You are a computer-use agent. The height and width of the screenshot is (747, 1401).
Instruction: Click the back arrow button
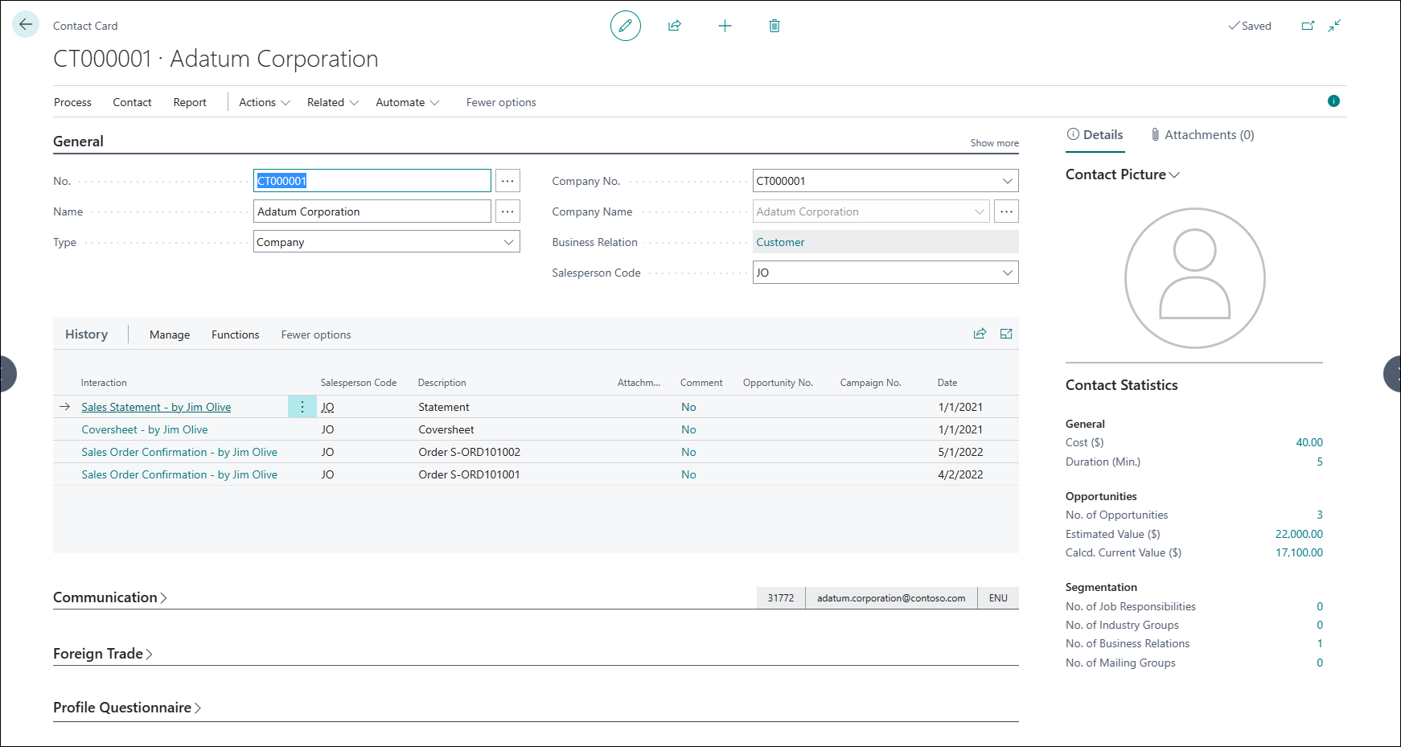(x=26, y=25)
